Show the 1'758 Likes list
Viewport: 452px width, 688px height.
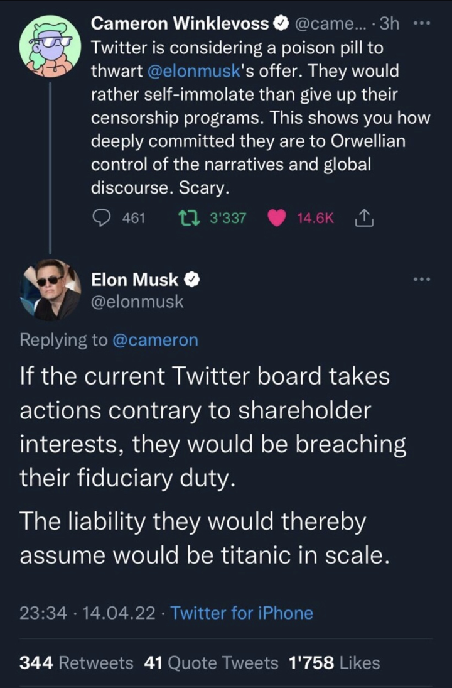[334, 662]
